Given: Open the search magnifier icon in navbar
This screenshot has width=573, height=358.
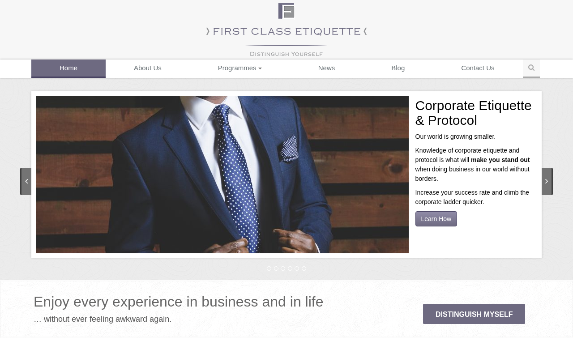Looking at the screenshot, I should pos(531,68).
